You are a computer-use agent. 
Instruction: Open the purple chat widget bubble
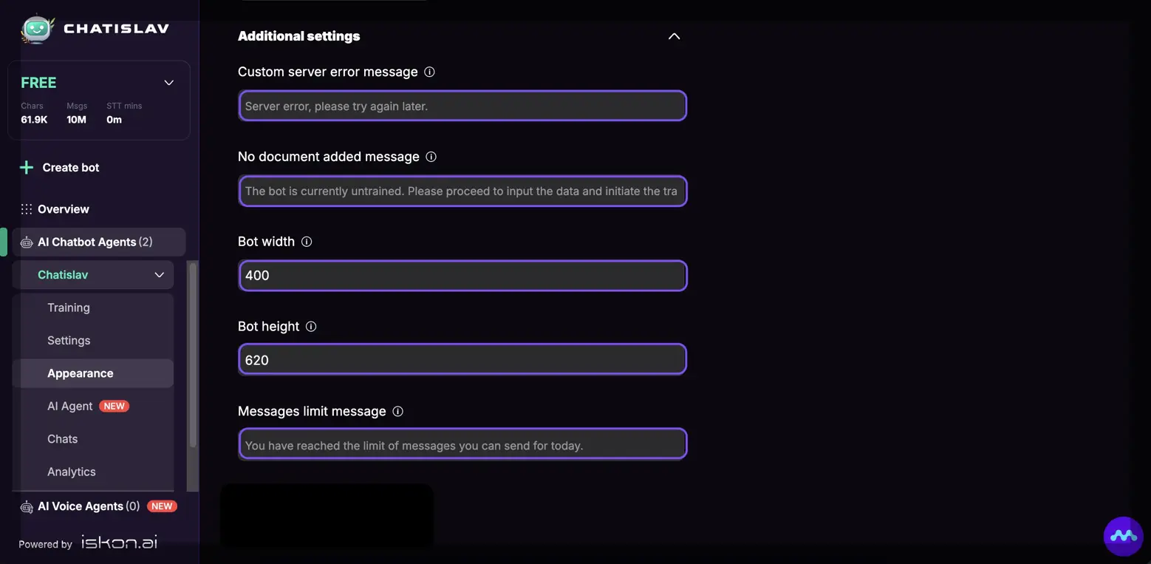[x=1123, y=536]
